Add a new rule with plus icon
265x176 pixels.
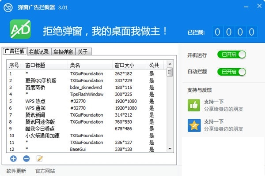click(13, 159)
